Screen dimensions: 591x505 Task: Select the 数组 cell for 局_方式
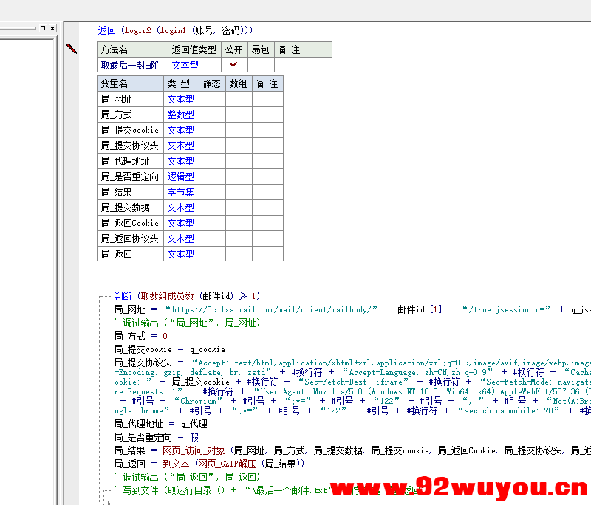click(x=238, y=114)
